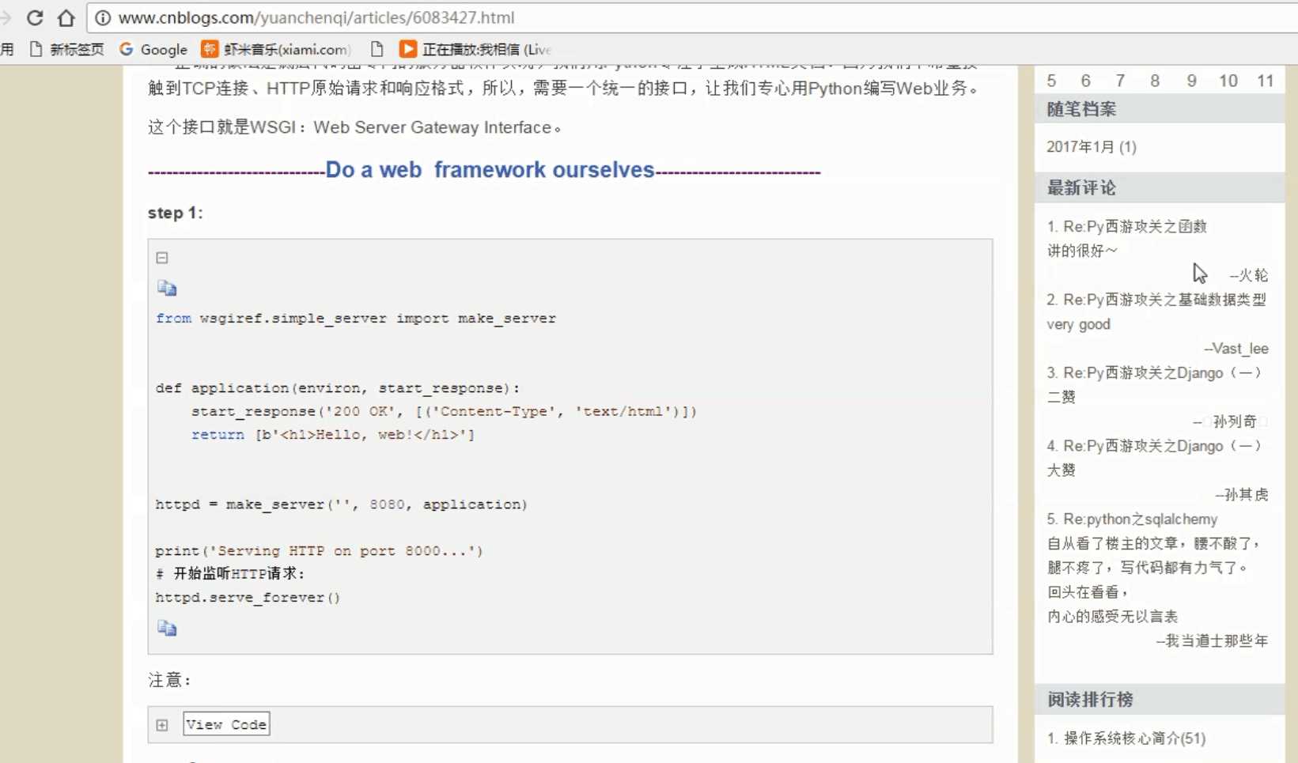The image size is (1298, 763).
Task: Open the 2017年1月 (1) archive link
Action: 1092,147
